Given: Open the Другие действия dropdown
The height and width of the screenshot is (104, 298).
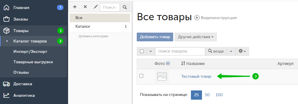Looking at the screenshot, I should pyautogui.click(x=196, y=37).
